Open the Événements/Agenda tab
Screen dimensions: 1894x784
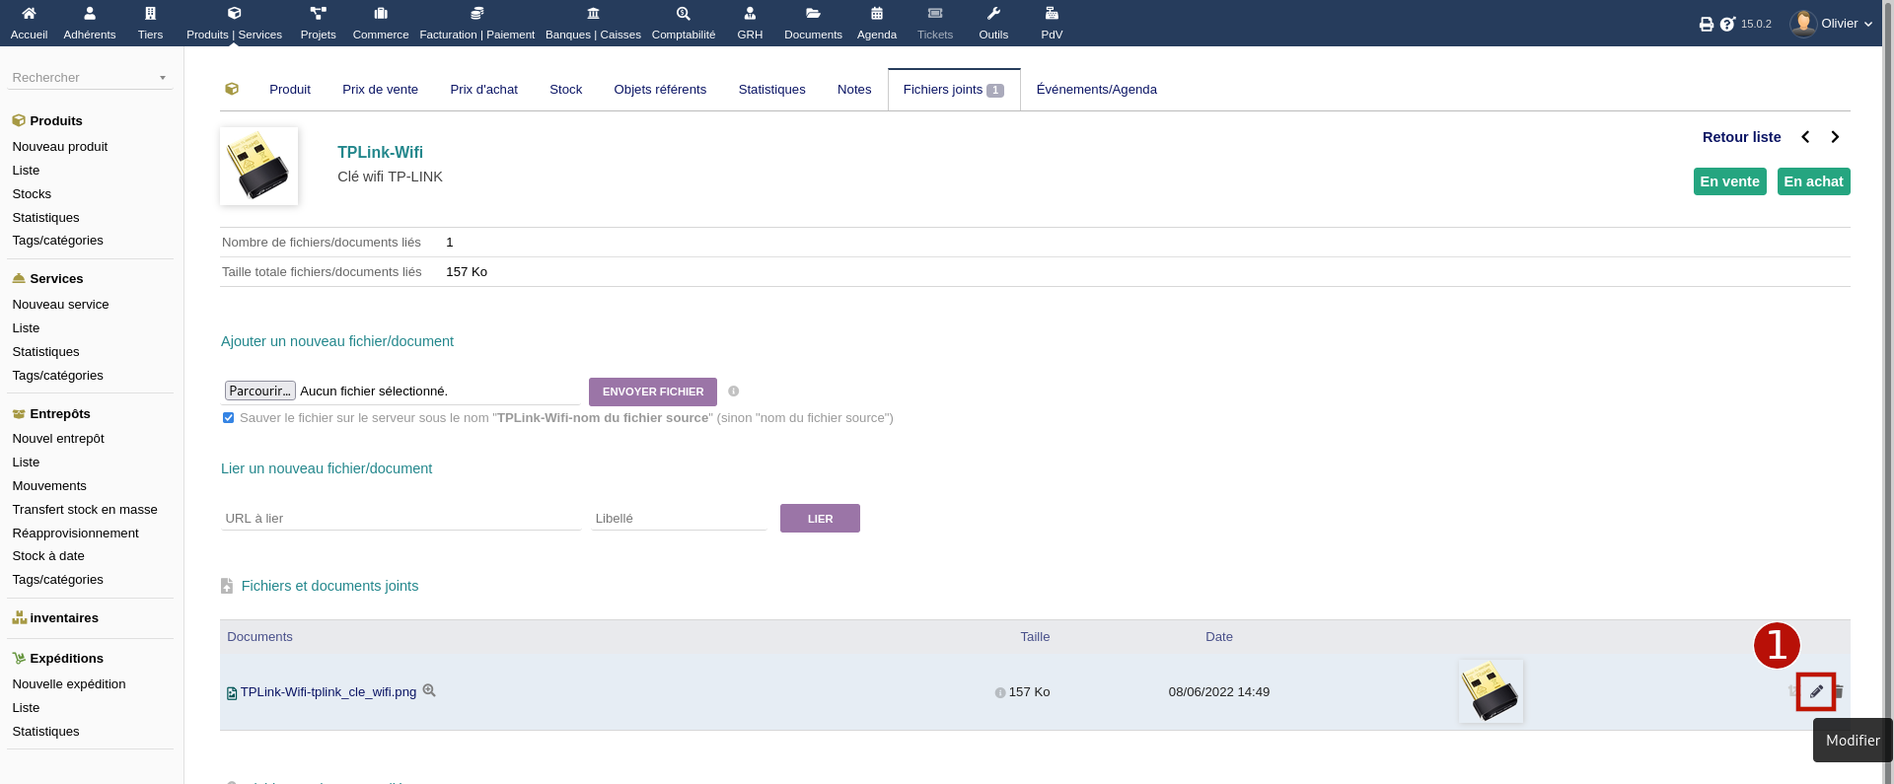[x=1096, y=90]
